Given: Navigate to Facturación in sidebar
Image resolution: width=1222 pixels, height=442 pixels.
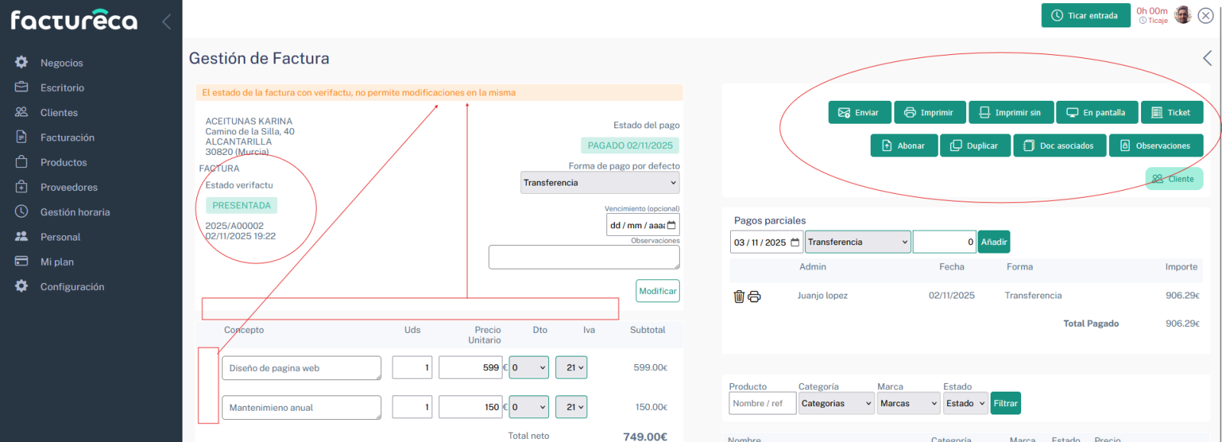Looking at the screenshot, I should click(x=67, y=137).
